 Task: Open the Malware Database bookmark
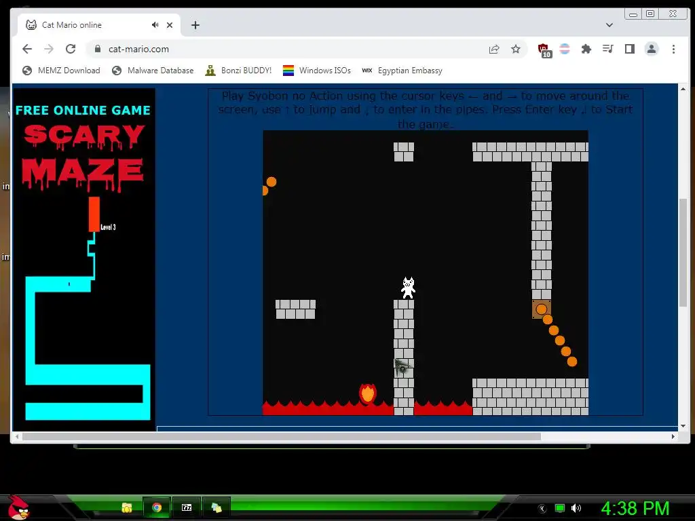tap(153, 71)
